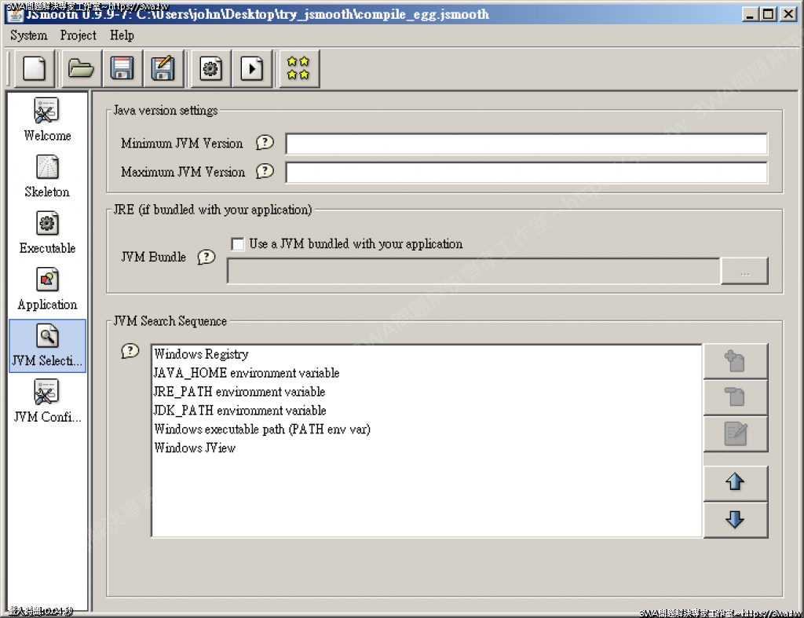Viewport: 804px width, 618px height.
Task: Open a project with the folder icon
Action: click(80, 69)
